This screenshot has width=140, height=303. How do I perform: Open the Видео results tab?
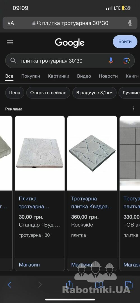[x=84, y=76]
